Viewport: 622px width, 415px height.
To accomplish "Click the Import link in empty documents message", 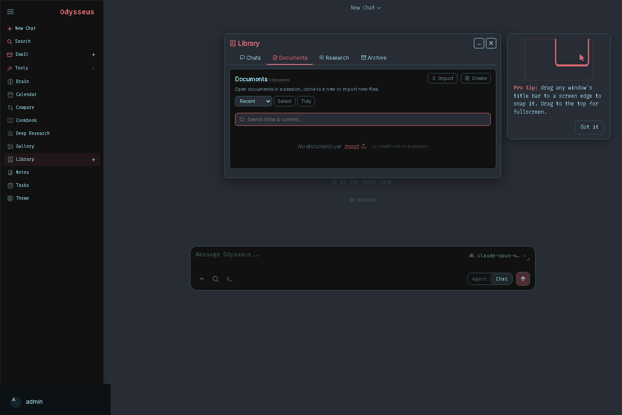I will [x=355, y=147].
